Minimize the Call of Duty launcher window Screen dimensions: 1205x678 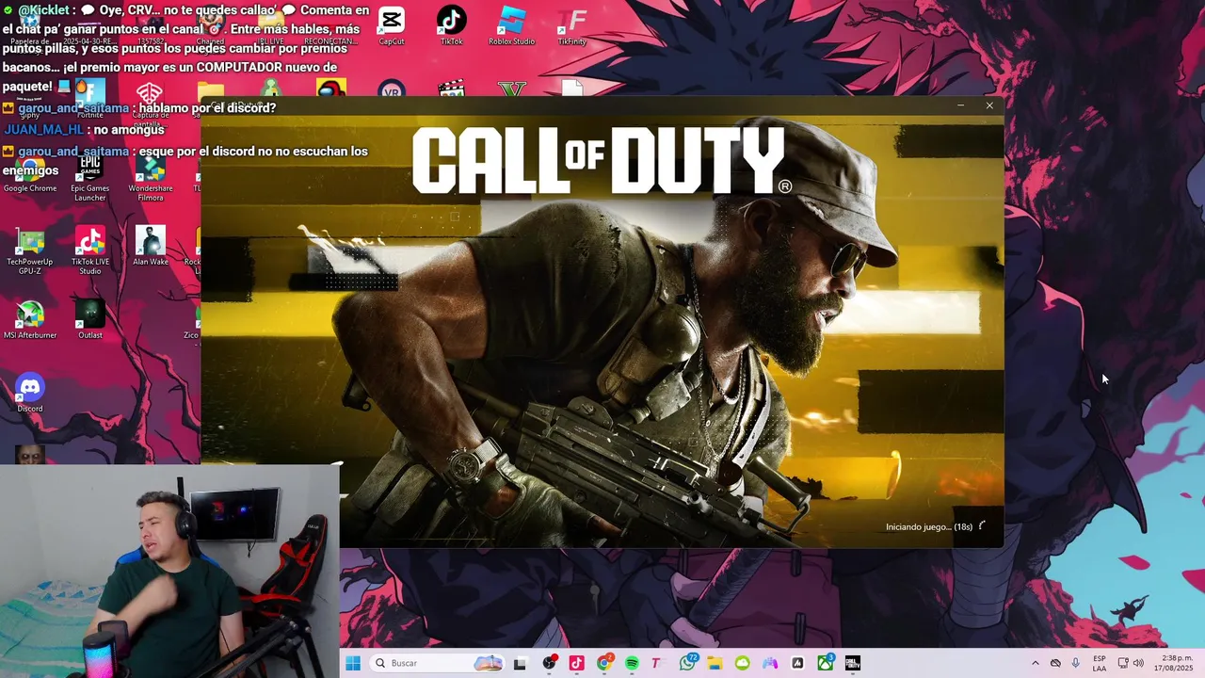[960, 105]
